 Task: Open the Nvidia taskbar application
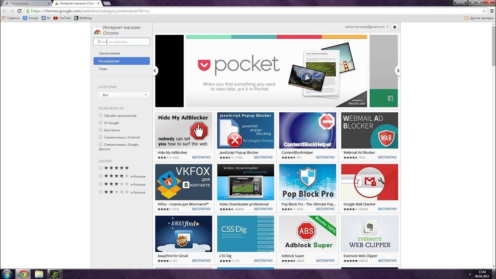[x=55, y=274]
